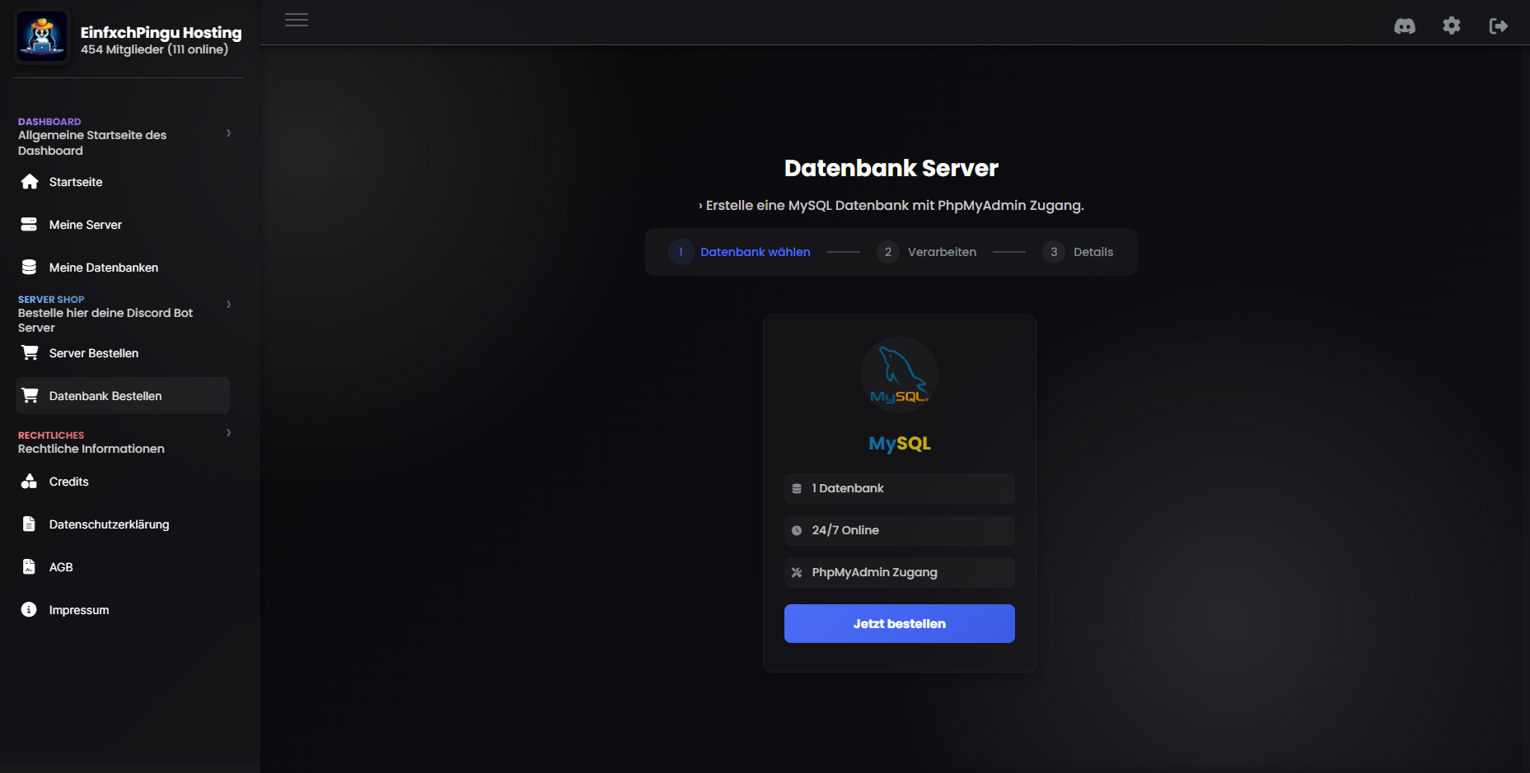Open settings via the gear icon
1530x773 pixels.
(1451, 26)
